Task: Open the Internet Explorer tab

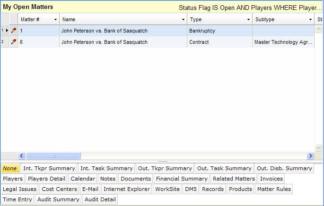Action: tap(127, 189)
